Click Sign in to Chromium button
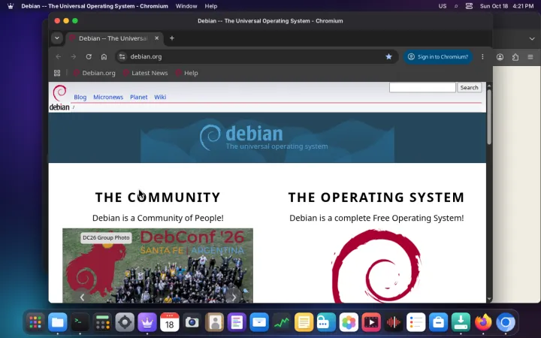This screenshot has height=338, width=541. pos(438,56)
